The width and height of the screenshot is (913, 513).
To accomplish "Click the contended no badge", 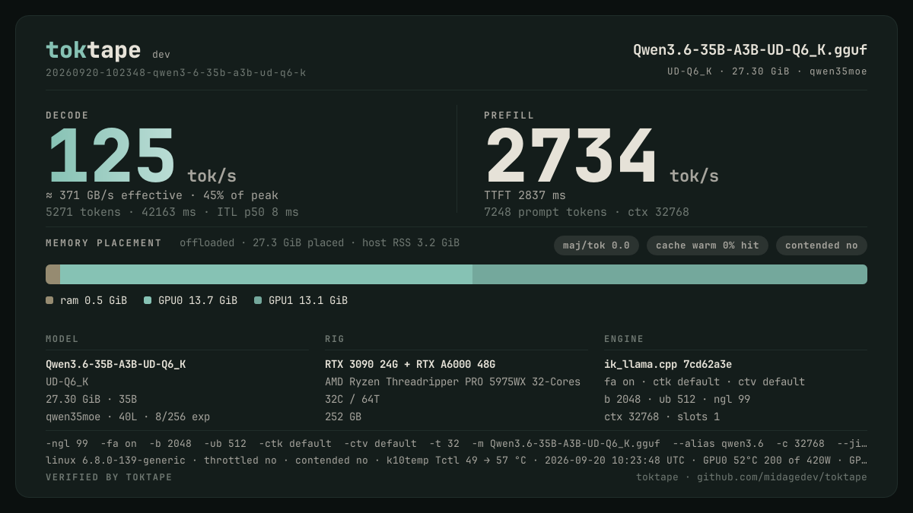I will point(822,245).
